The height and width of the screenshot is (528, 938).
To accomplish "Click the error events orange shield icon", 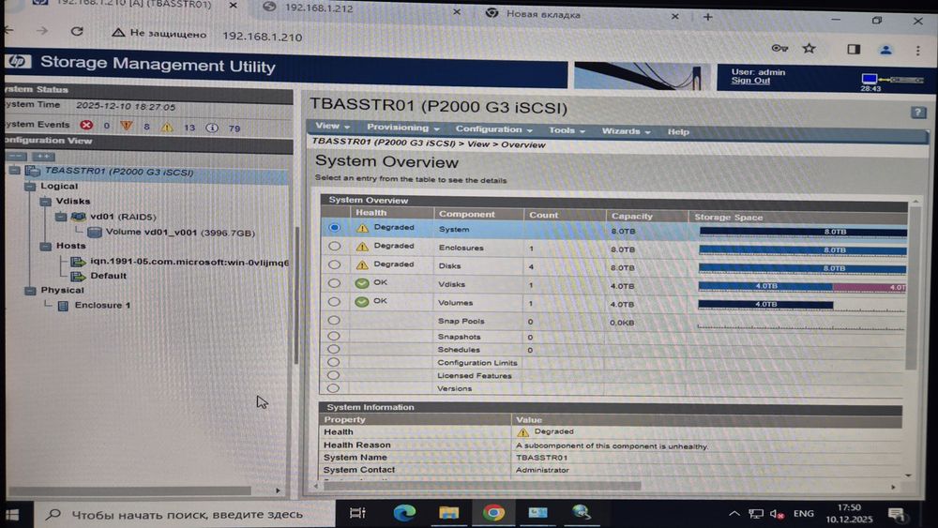I will tap(127, 126).
